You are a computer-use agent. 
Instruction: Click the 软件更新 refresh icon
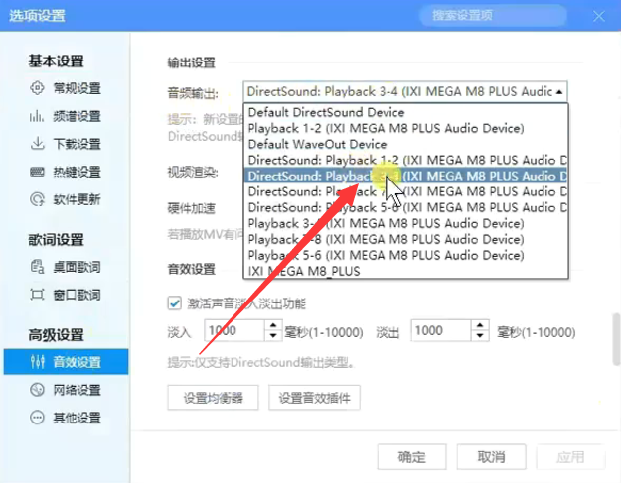click(37, 199)
